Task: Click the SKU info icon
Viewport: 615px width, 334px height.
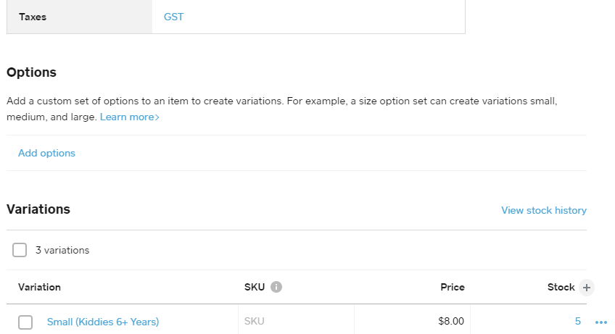Action: point(276,287)
